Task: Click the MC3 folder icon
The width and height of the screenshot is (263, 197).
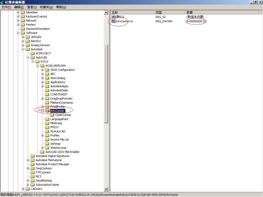Action: pyautogui.click(x=32, y=176)
